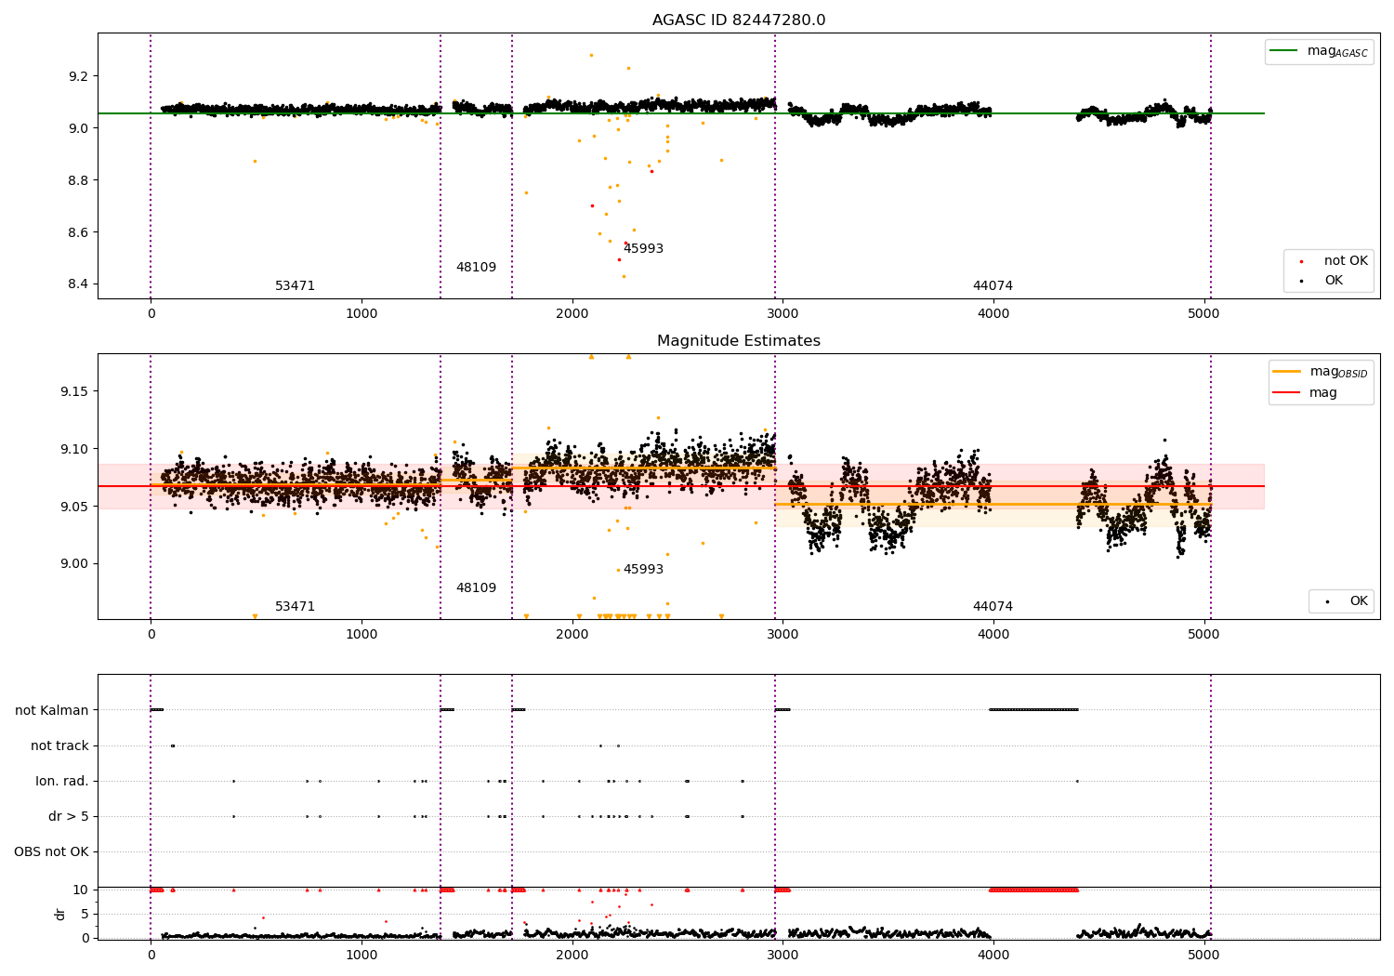Click label 53471 in Magnitude Estimates plot
The image size is (1394, 976).
tap(295, 607)
